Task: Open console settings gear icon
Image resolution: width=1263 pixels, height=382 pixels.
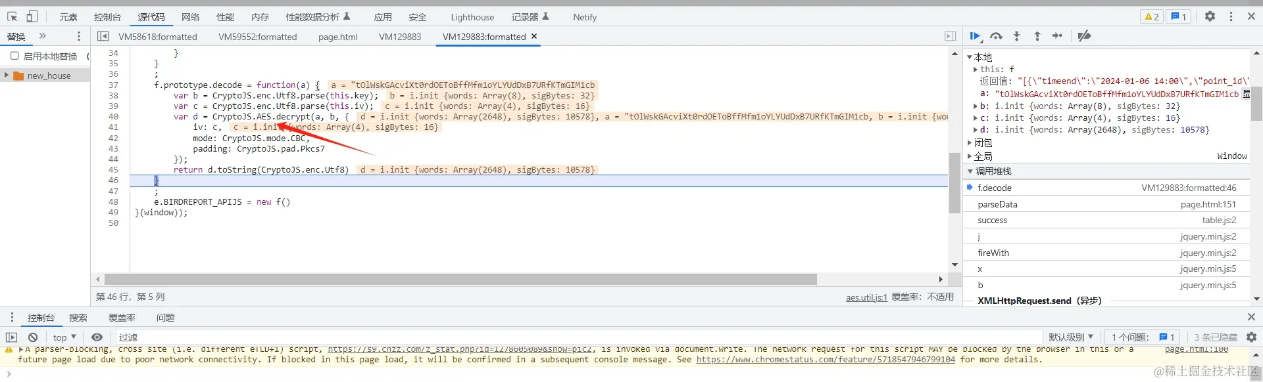Action: (1251, 337)
